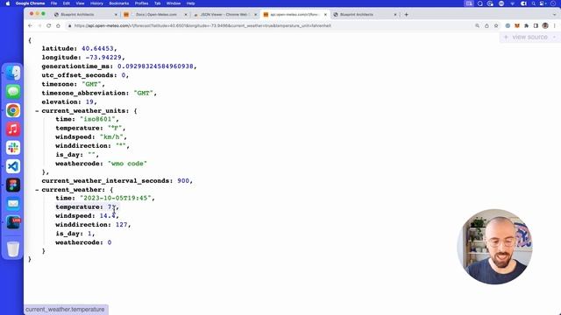Open Spotlight search in menu bar
Image resolution: width=561 pixels, height=315 pixels.
click(x=534, y=3)
